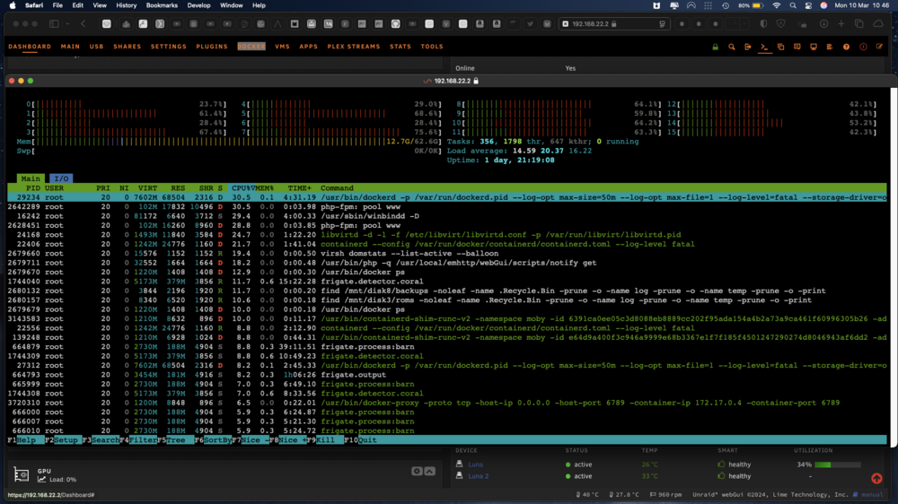The height and width of the screenshot is (504, 898).
Task: Click the Safari address bar showing 192.168.22.2
Action: point(614,24)
